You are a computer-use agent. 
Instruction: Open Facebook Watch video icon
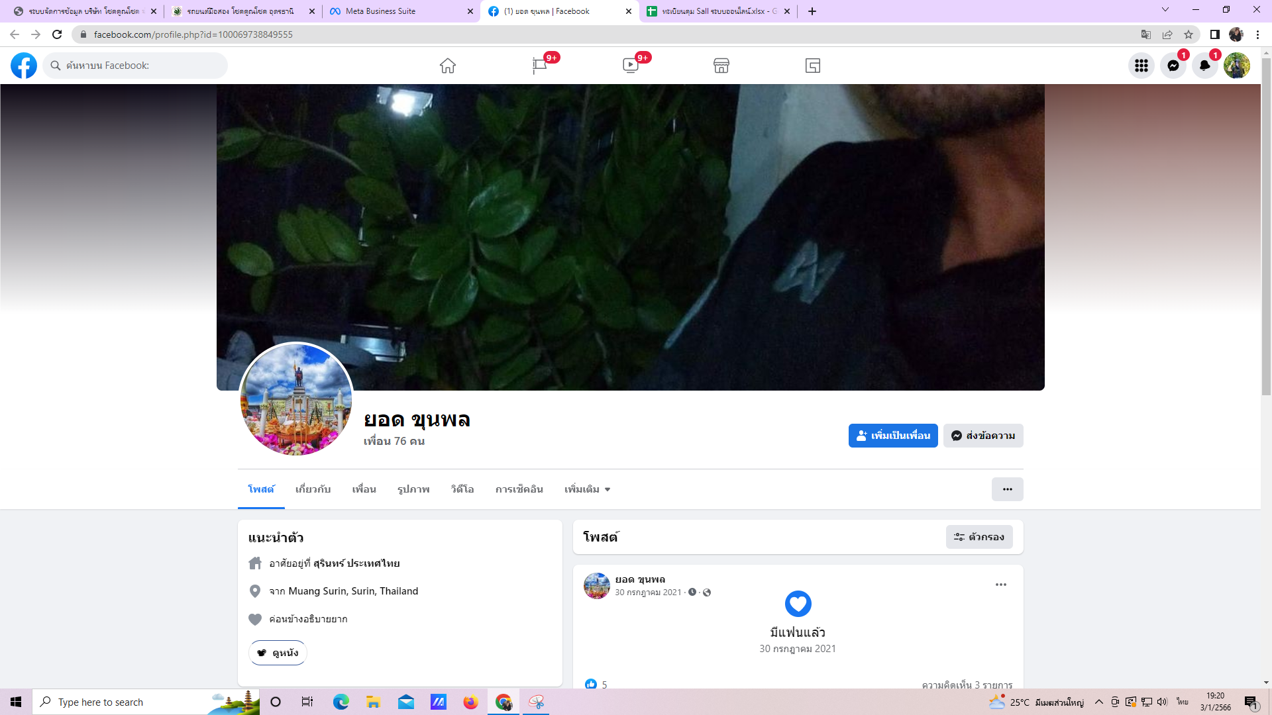(x=630, y=66)
